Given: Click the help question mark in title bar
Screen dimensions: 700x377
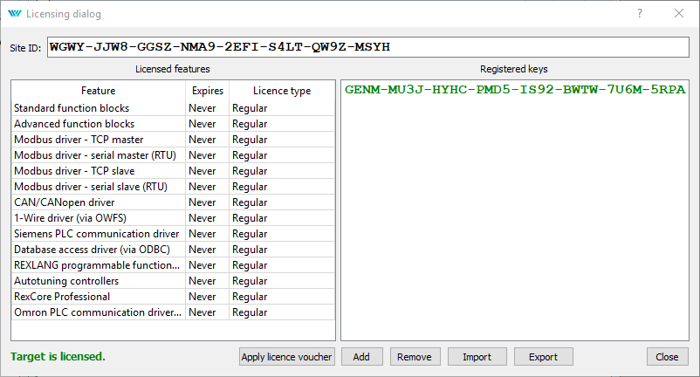Looking at the screenshot, I should 640,13.
